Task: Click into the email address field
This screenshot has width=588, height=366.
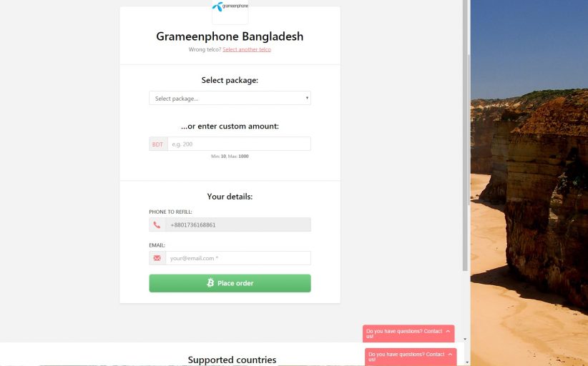Action: pos(238,258)
